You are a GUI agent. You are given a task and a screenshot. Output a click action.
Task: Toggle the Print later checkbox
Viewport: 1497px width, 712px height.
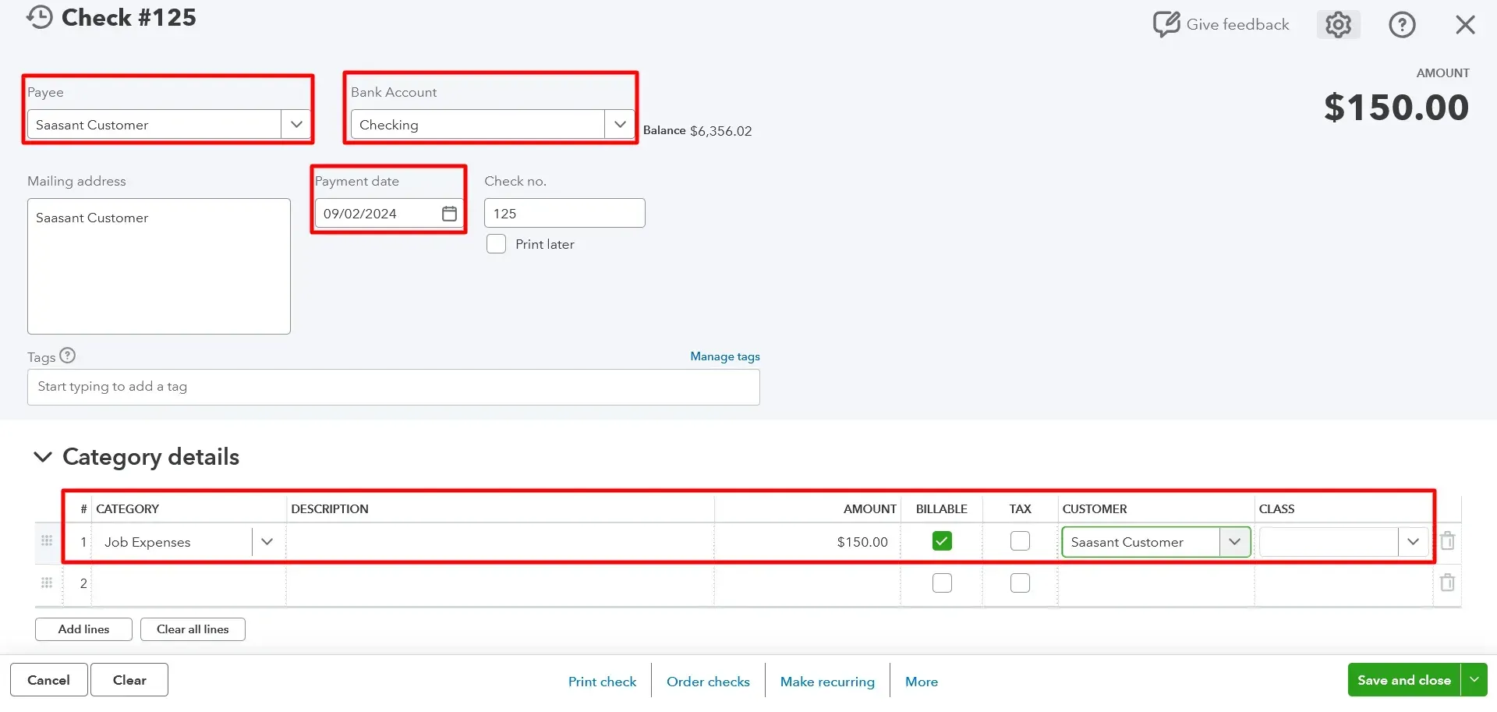496,244
